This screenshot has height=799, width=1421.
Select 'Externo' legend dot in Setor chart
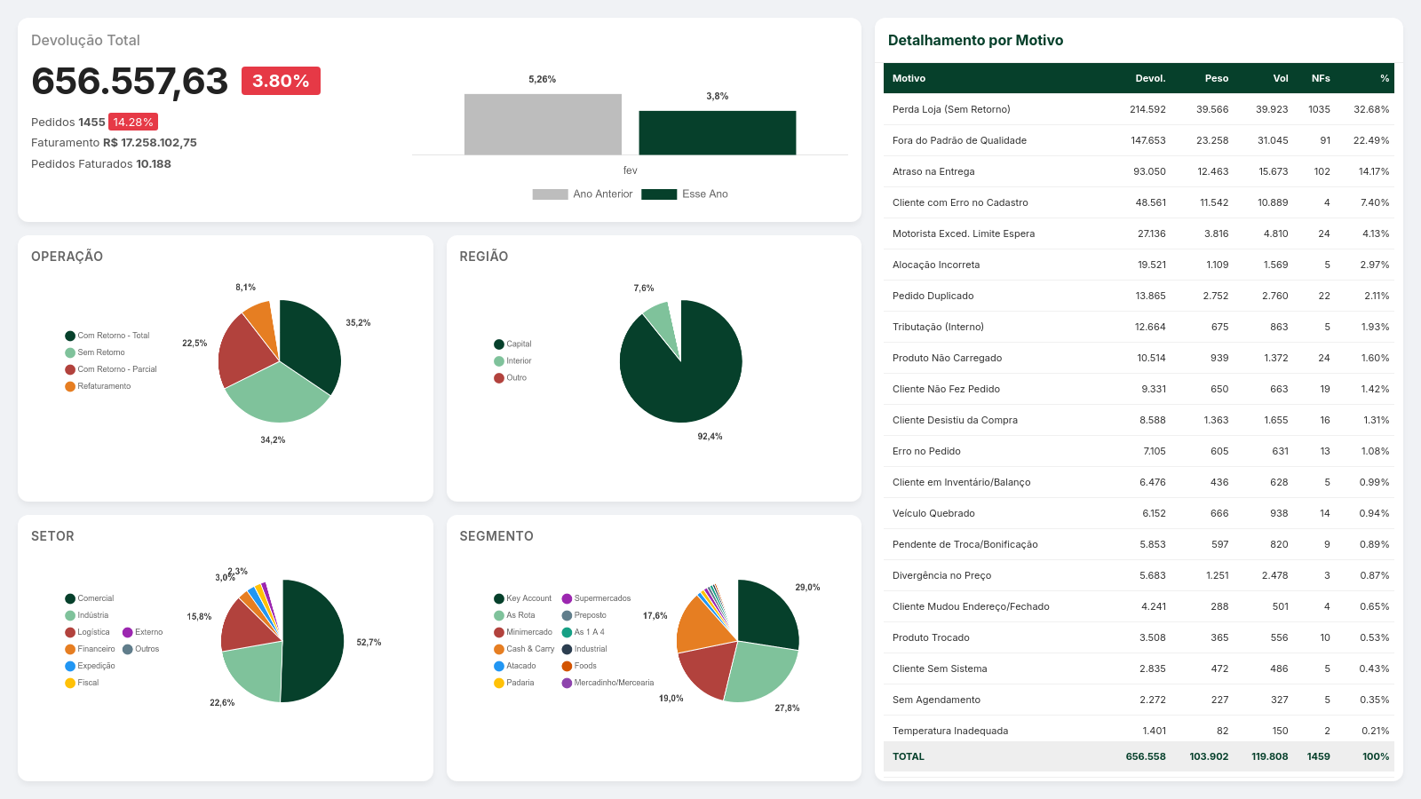tap(128, 632)
